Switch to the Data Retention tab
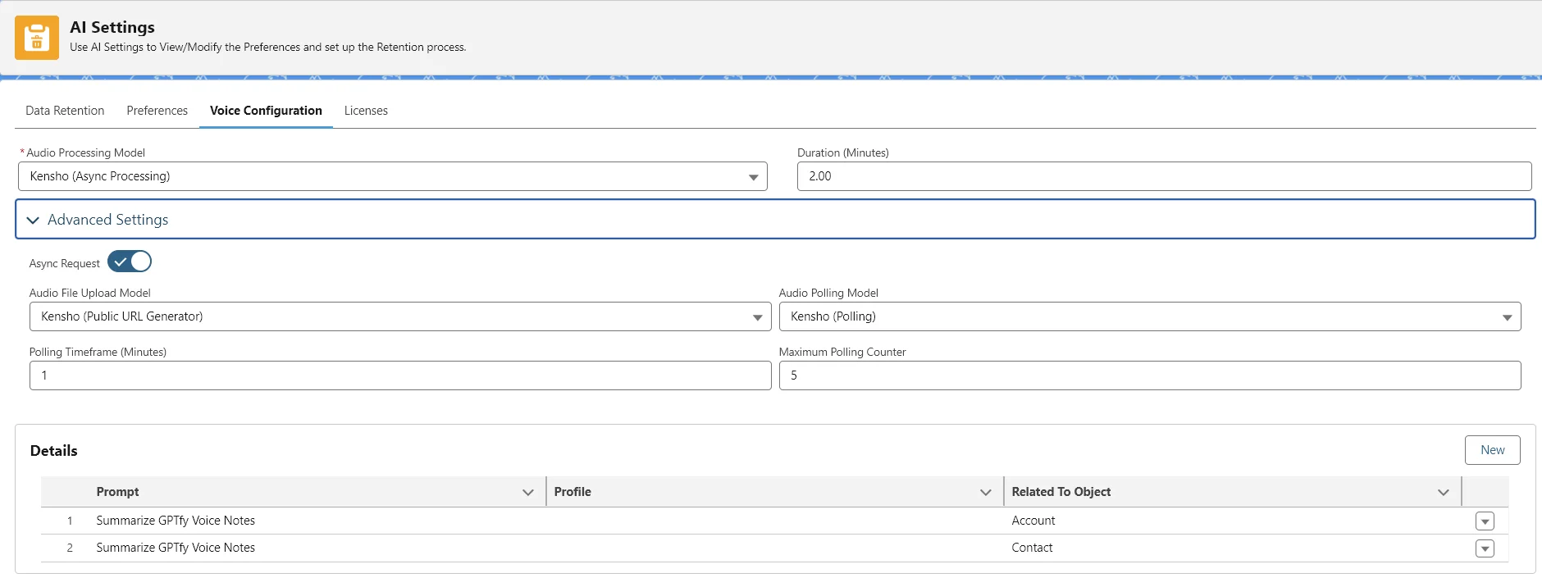The height and width of the screenshot is (587, 1542). point(65,111)
